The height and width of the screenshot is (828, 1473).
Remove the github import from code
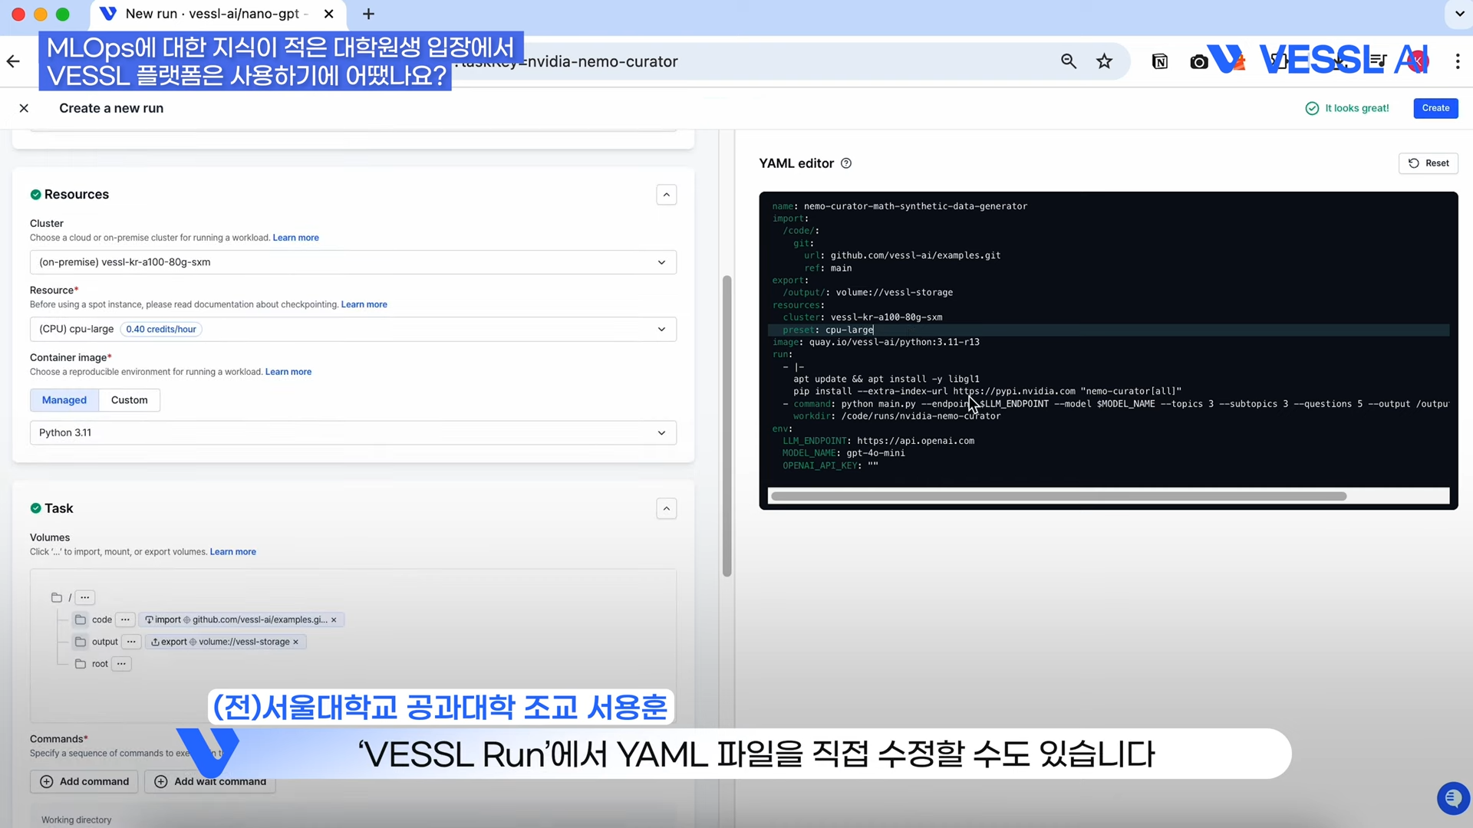pyautogui.click(x=334, y=619)
